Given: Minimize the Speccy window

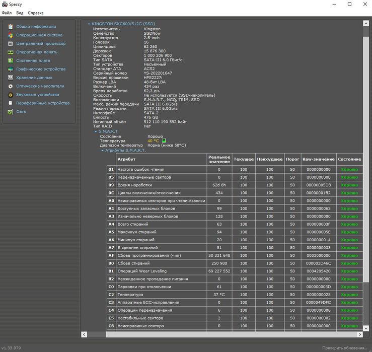Looking at the screenshot, I should 334,4.
